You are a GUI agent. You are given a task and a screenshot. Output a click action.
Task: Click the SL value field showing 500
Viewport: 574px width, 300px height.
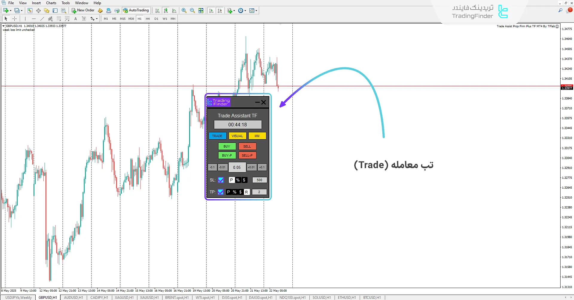(x=259, y=180)
